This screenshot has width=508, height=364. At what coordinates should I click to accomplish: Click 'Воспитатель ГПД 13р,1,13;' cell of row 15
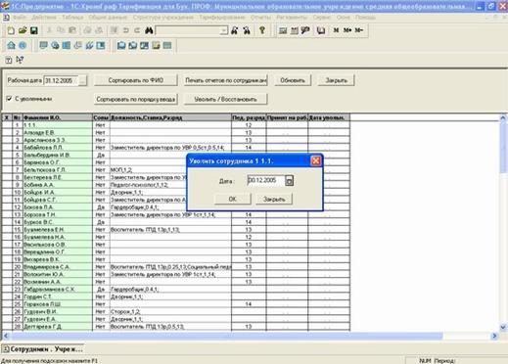pos(170,230)
